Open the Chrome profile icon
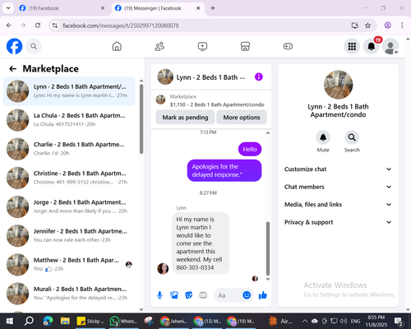The width and height of the screenshot is (411, 329). pyautogui.click(x=387, y=25)
